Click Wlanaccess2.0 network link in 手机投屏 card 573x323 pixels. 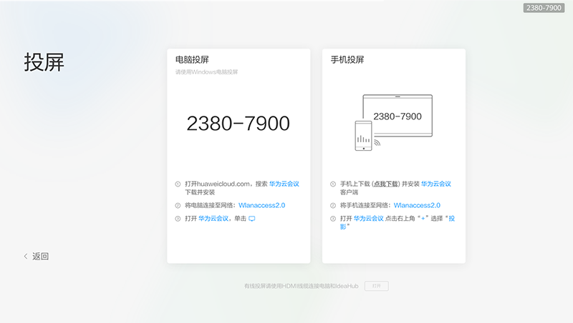(417, 205)
